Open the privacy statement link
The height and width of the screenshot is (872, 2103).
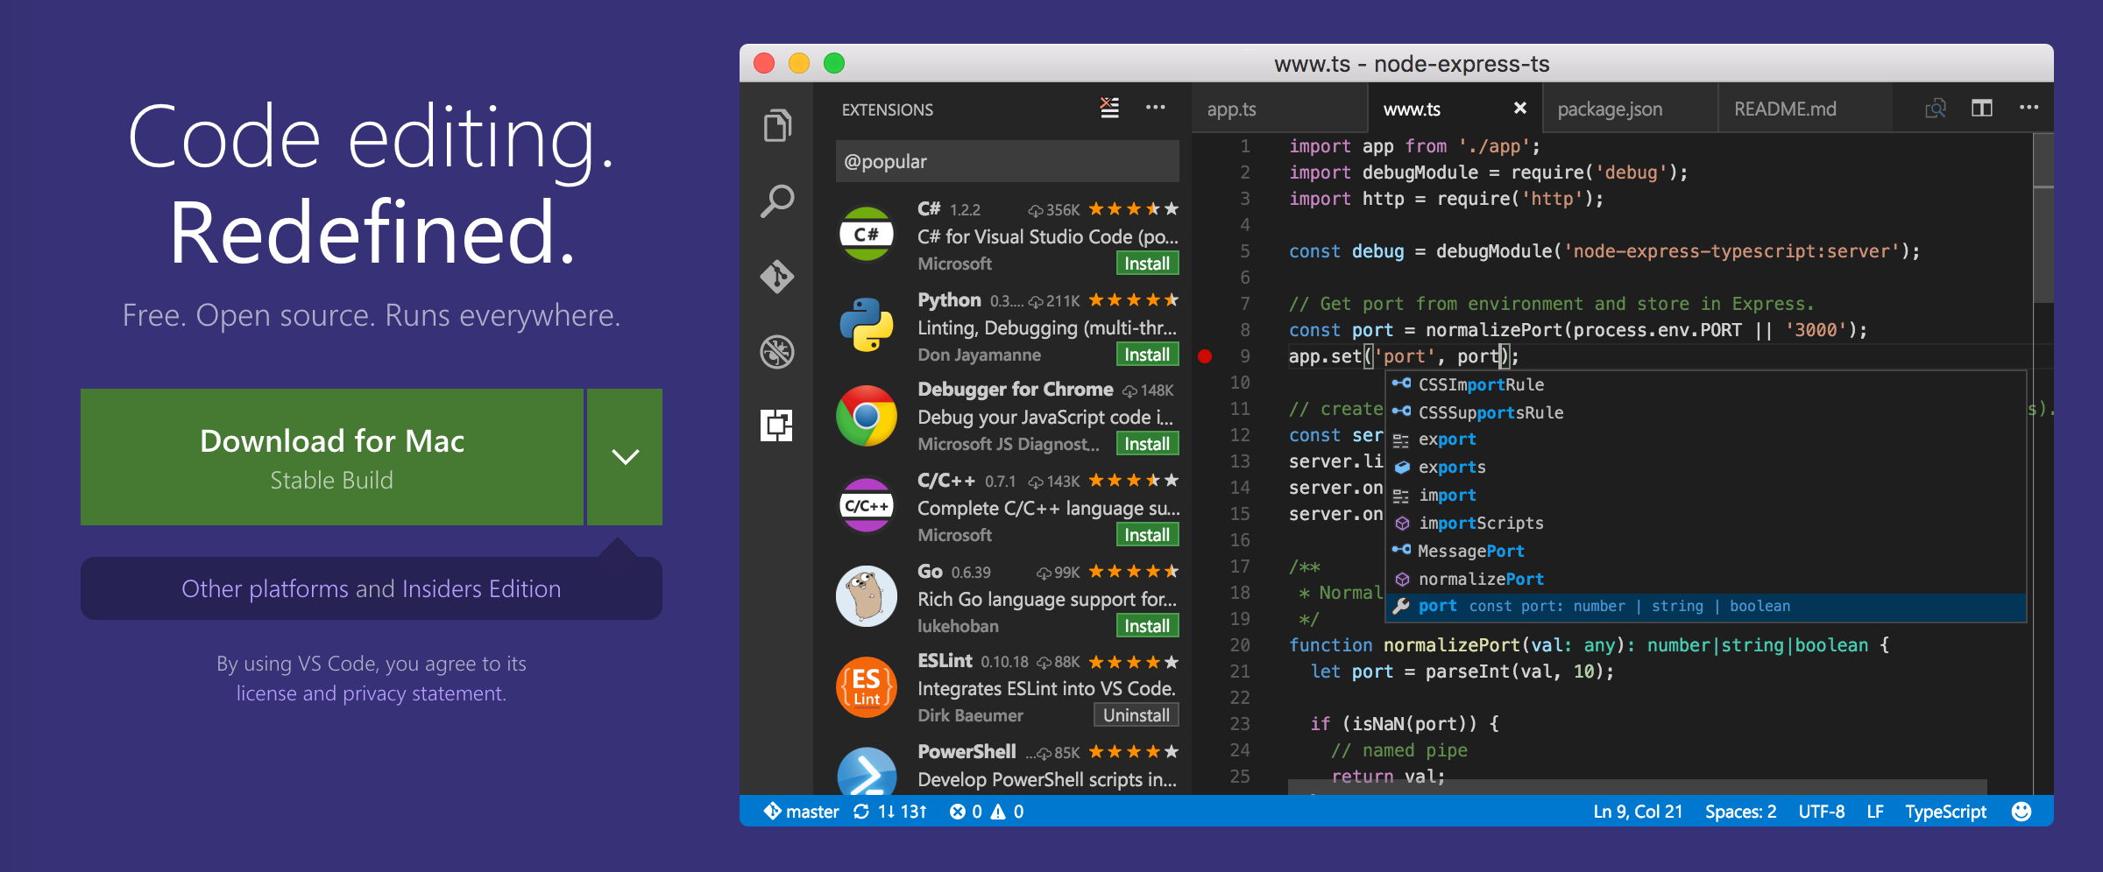pyautogui.click(x=424, y=693)
